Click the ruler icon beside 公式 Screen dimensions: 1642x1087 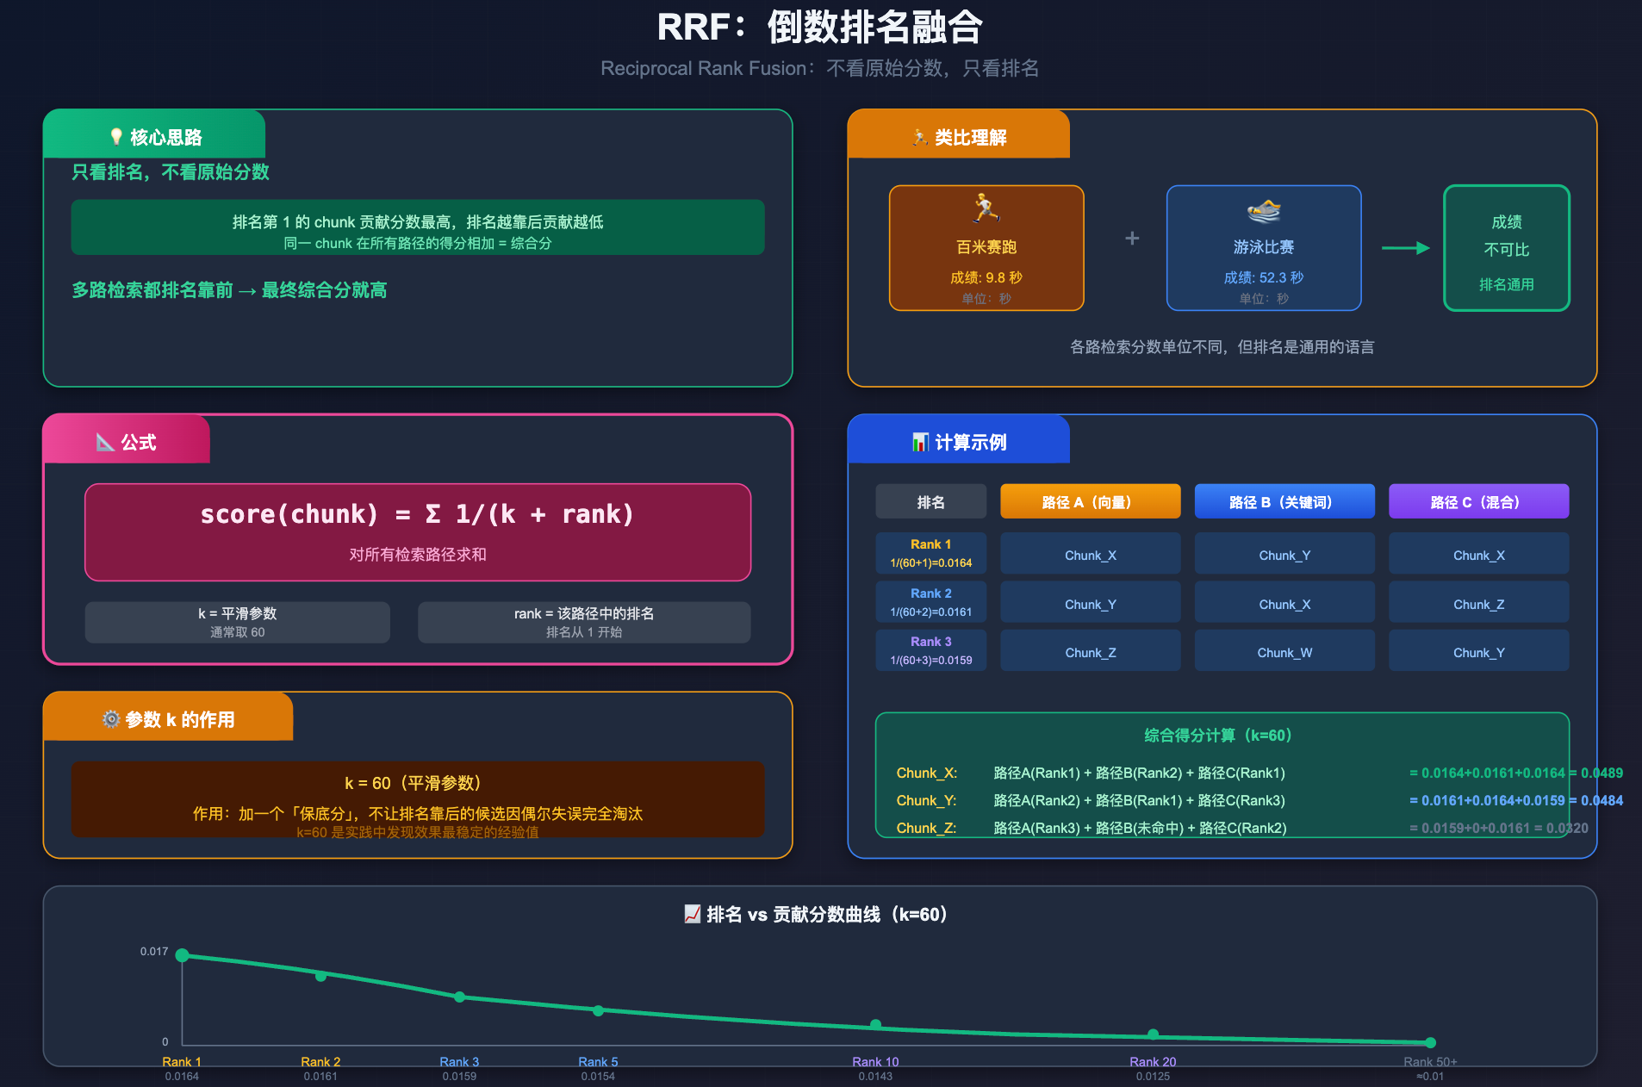pos(105,442)
